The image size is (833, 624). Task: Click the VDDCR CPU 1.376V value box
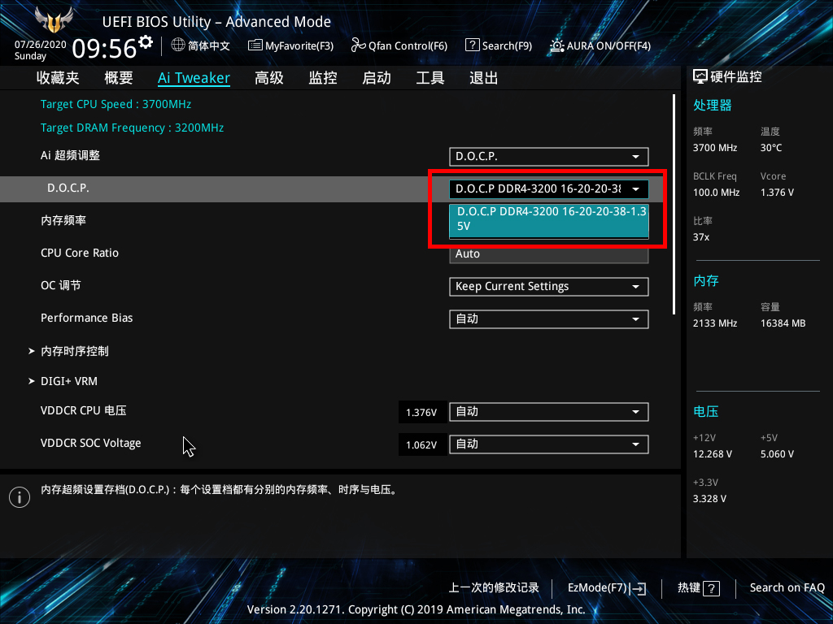(421, 412)
